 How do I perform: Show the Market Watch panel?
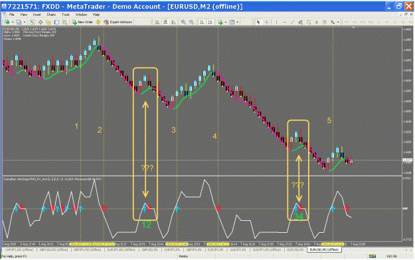(32, 22)
